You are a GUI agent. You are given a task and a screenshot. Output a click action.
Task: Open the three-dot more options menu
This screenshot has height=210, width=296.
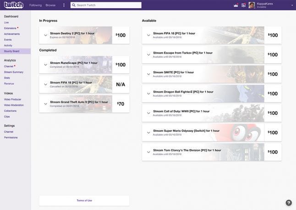point(64,5)
